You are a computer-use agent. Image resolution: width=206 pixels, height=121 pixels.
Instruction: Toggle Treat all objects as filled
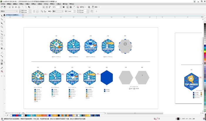pos(92,11)
